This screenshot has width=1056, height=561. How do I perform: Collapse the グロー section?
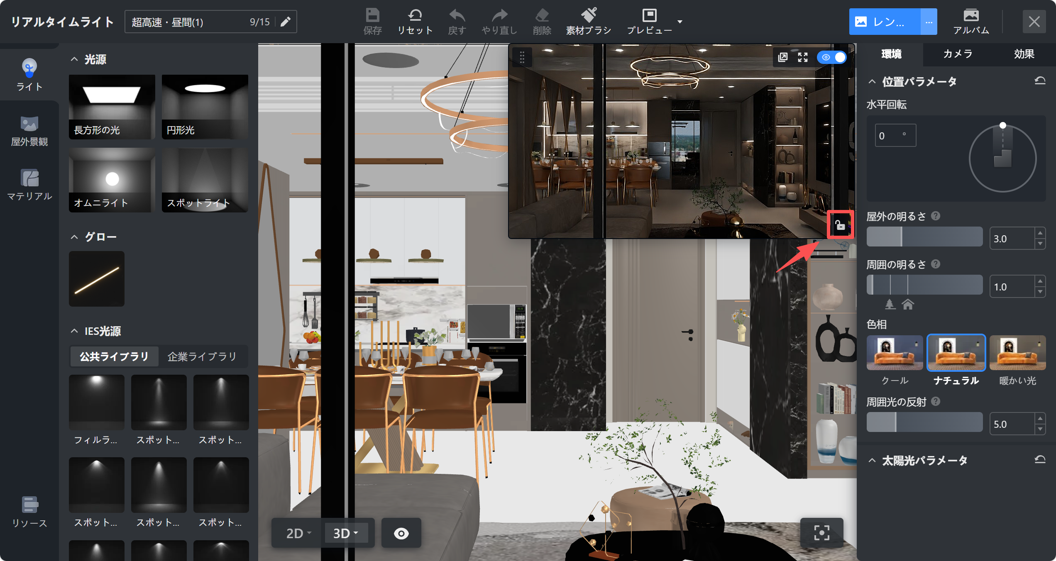tap(74, 237)
